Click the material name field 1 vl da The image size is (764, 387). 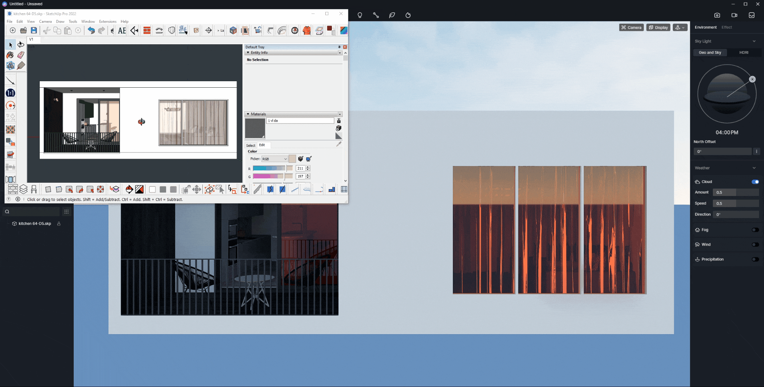coord(300,120)
